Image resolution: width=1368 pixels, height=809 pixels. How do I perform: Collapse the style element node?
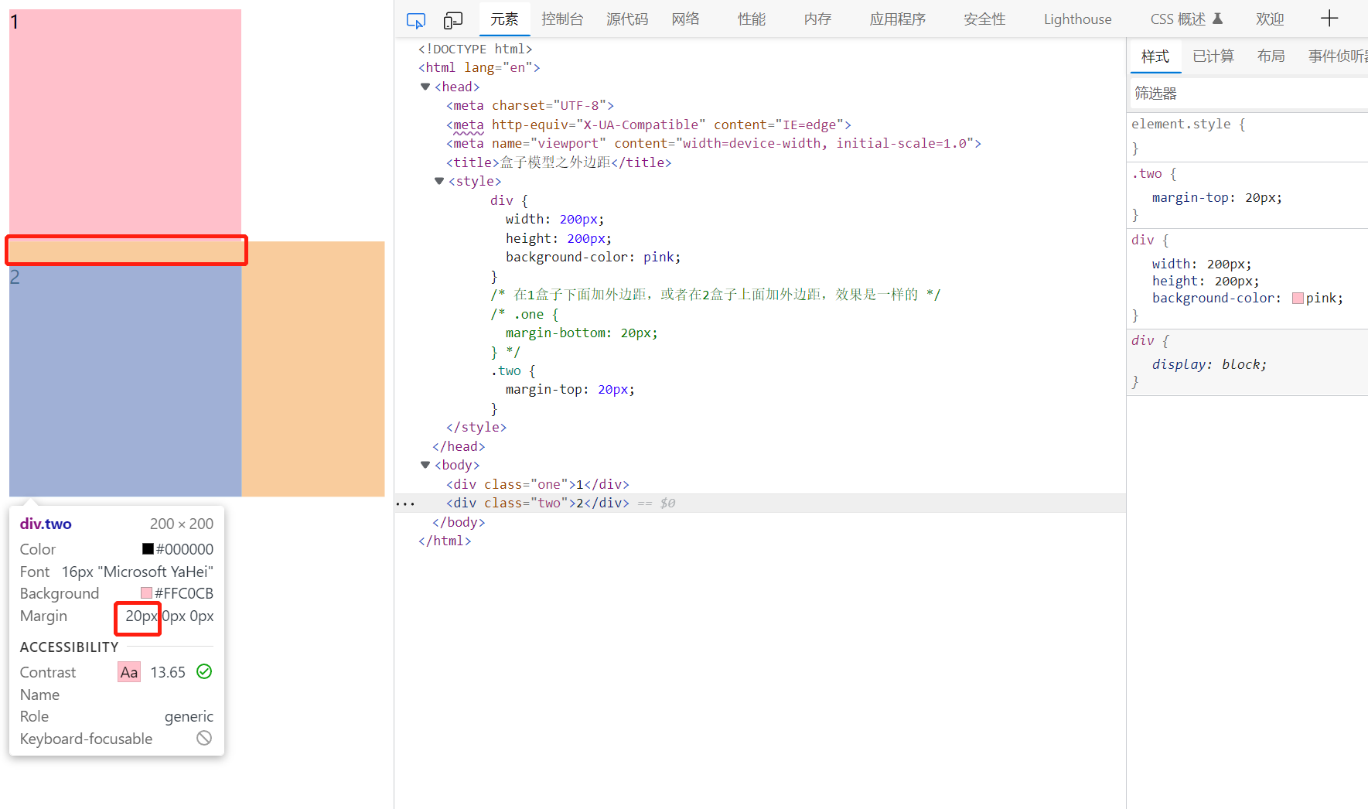click(x=439, y=181)
